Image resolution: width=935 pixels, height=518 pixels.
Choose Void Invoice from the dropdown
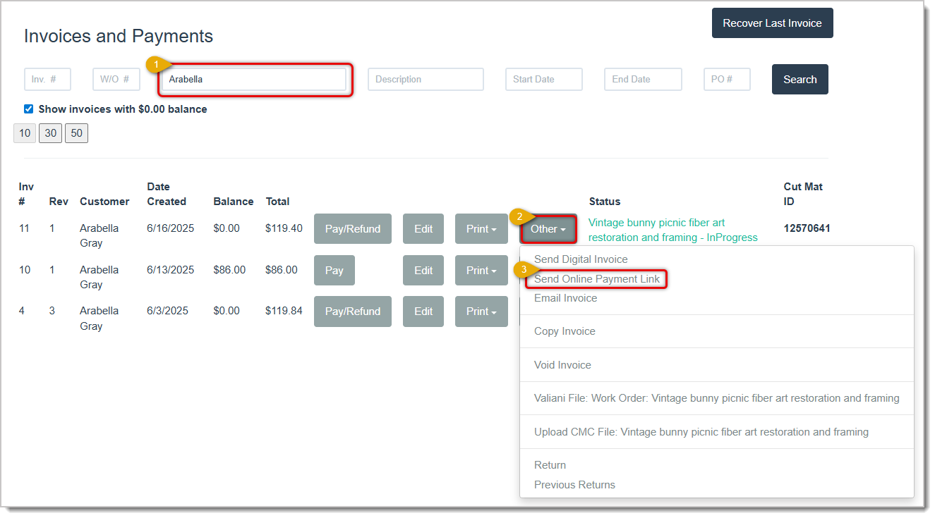pos(562,365)
